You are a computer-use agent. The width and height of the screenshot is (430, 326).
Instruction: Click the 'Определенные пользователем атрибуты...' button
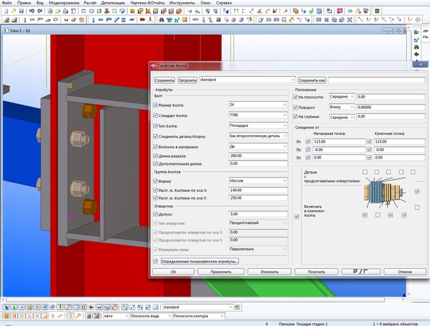pos(200,261)
